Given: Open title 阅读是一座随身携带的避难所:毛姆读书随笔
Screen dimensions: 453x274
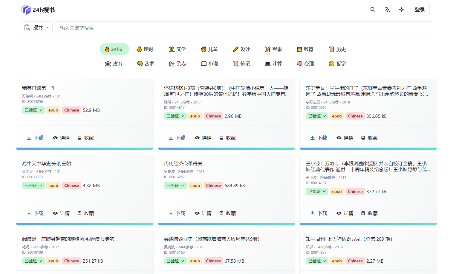Looking at the screenshot, I should click(68, 239).
